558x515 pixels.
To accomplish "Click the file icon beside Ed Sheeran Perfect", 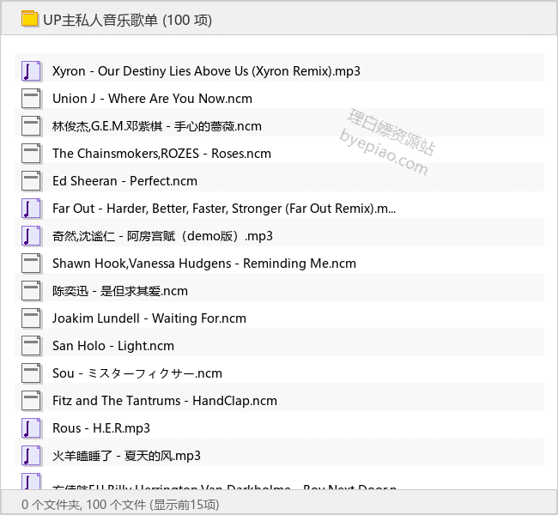I will coord(31,181).
